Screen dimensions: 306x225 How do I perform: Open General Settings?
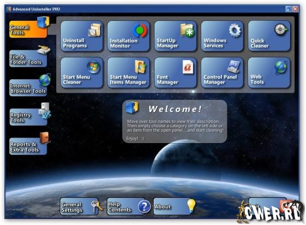coord(79,206)
